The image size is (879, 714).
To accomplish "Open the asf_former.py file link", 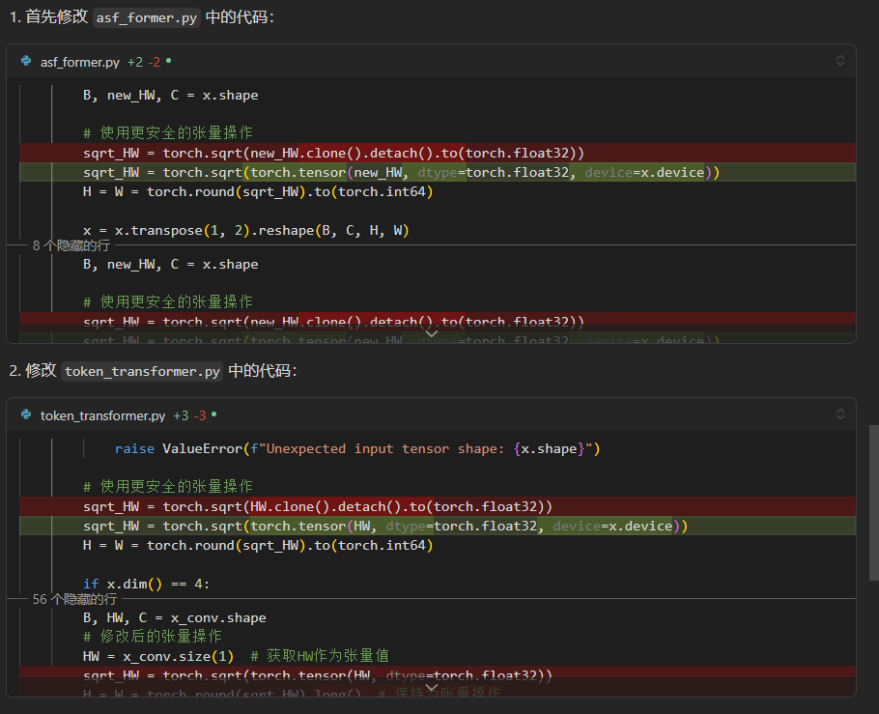I will click(x=79, y=62).
